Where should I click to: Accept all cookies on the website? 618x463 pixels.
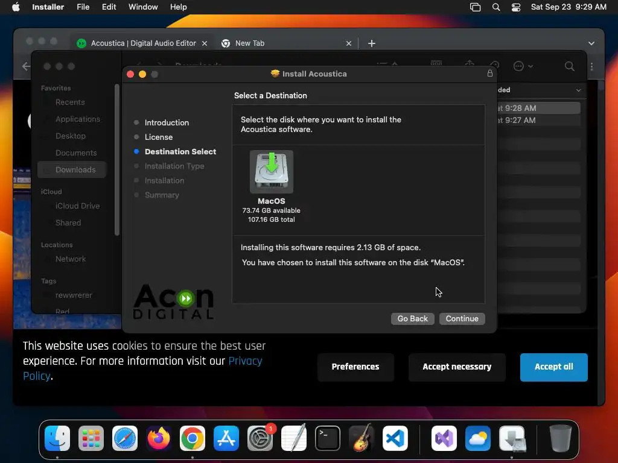point(554,367)
